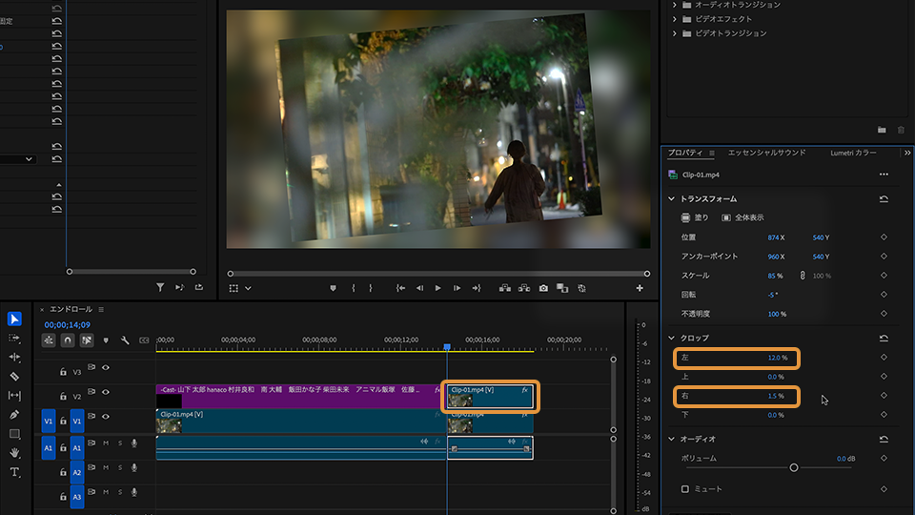Expand the ビデオエフェクト folder
Image resolution: width=915 pixels, height=515 pixels.
(x=675, y=19)
